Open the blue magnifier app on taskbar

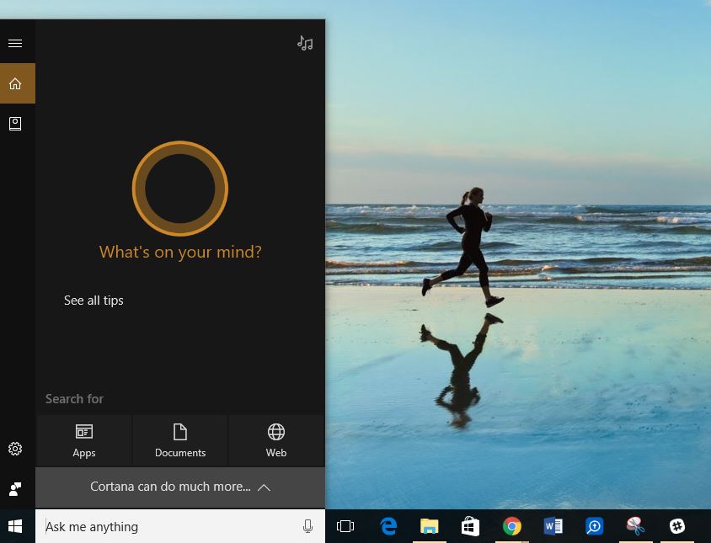(x=594, y=526)
